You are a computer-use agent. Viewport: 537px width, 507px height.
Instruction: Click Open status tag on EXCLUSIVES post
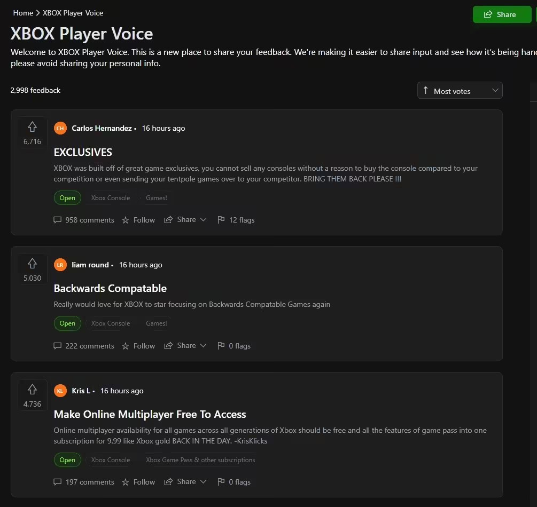67,198
